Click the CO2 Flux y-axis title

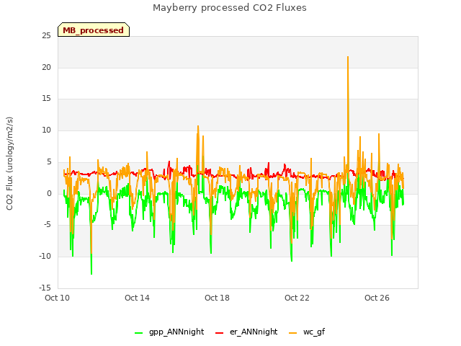pos(9,164)
